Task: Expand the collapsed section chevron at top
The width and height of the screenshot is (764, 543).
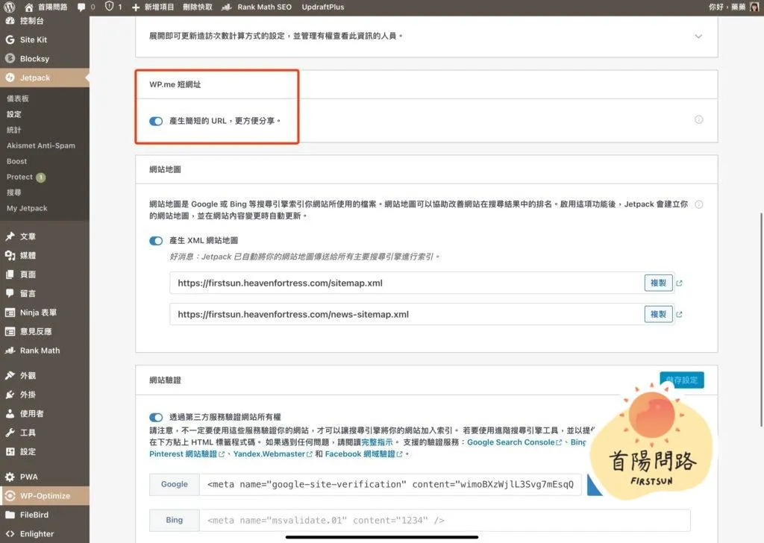Action: point(698,36)
